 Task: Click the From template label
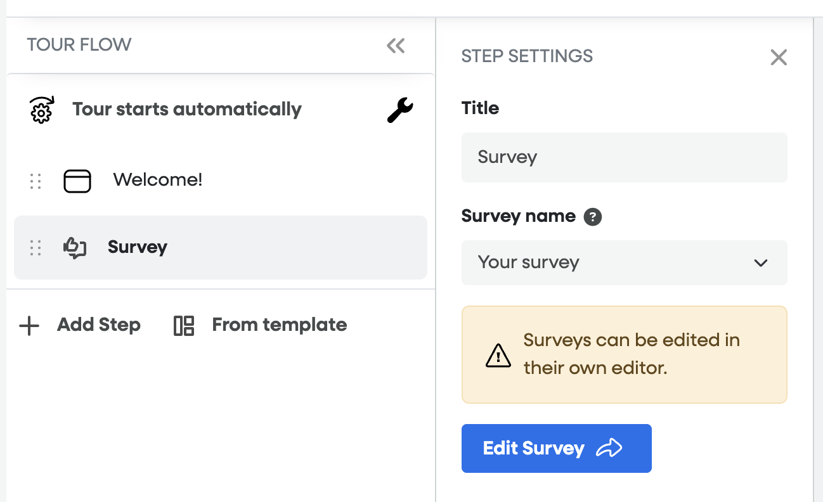280,325
